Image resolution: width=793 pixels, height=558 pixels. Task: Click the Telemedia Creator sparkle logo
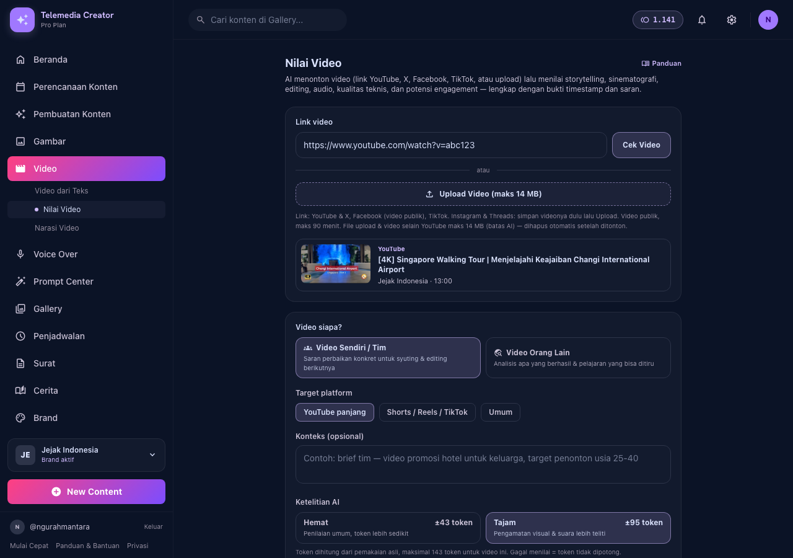point(22,20)
